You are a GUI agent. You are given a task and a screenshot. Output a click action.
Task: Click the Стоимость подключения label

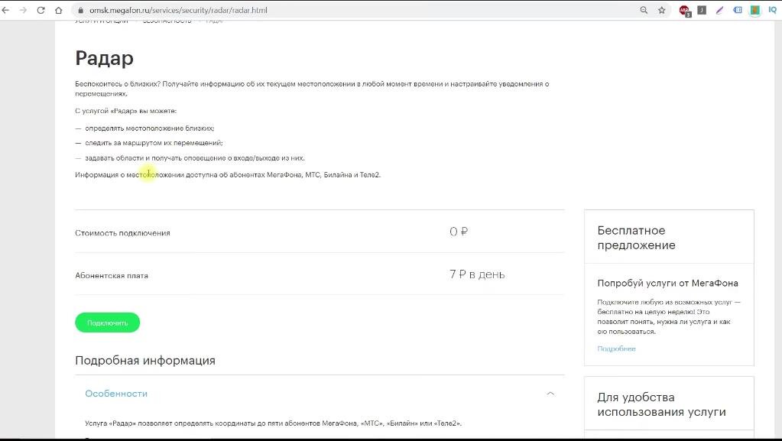tap(122, 233)
